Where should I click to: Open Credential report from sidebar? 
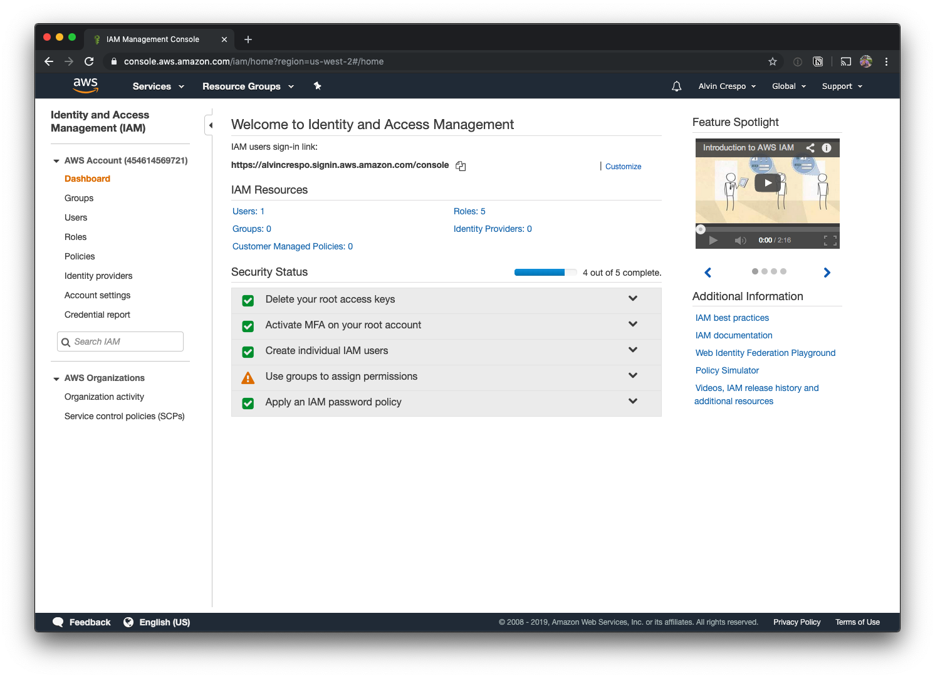tap(97, 315)
